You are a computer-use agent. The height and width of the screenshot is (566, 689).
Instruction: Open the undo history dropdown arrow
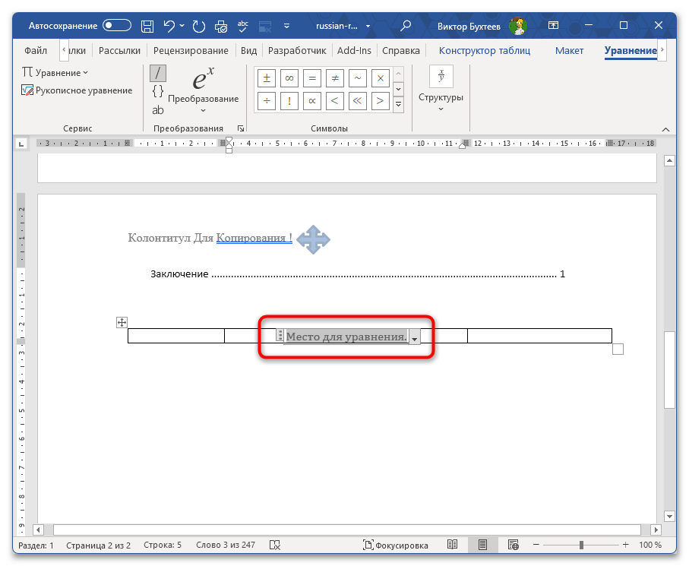pyautogui.click(x=182, y=26)
